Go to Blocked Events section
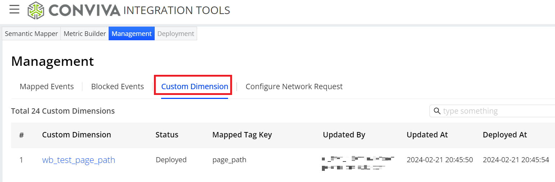The width and height of the screenshot is (555, 182). (117, 87)
